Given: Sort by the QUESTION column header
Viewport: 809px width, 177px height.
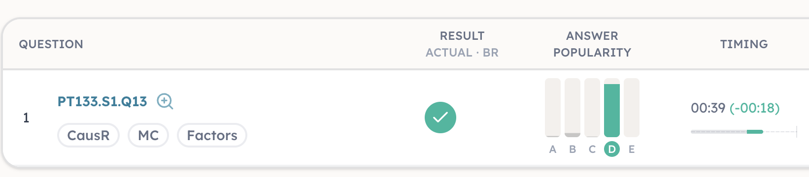Looking at the screenshot, I should [51, 44].
